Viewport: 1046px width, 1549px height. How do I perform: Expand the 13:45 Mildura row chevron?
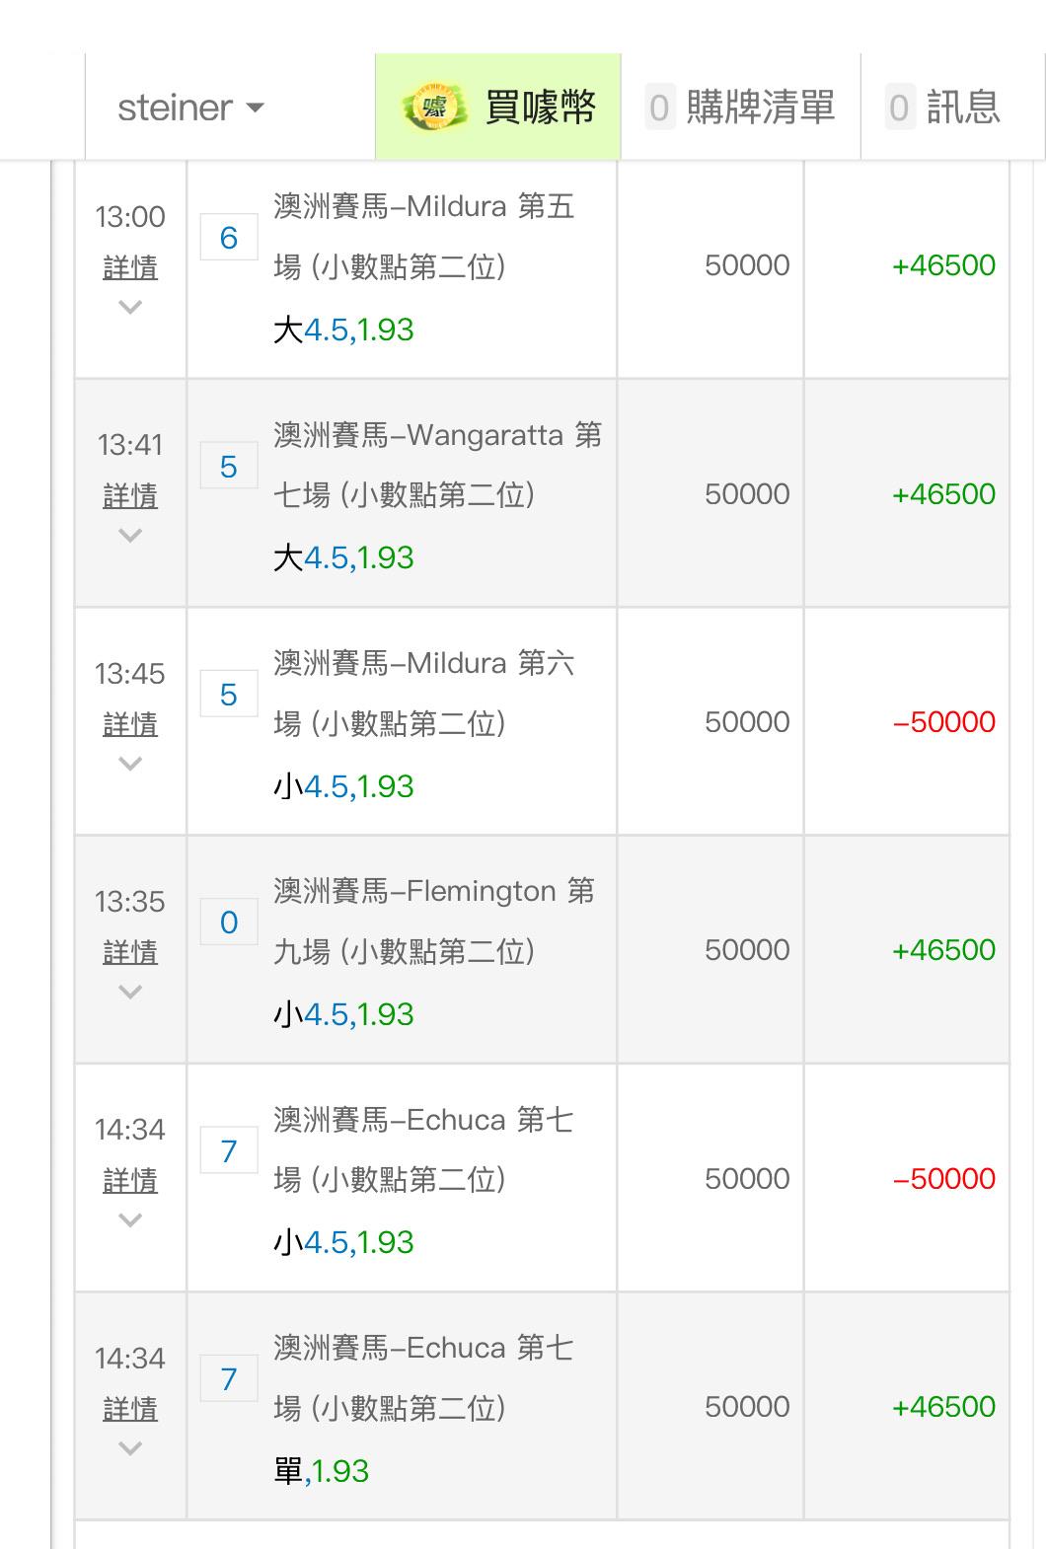[130, 764]
